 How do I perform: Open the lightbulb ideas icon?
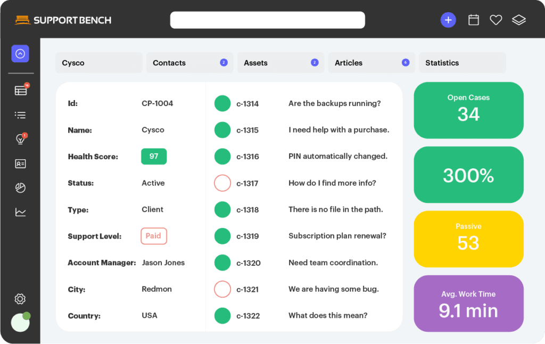point(20,140)
